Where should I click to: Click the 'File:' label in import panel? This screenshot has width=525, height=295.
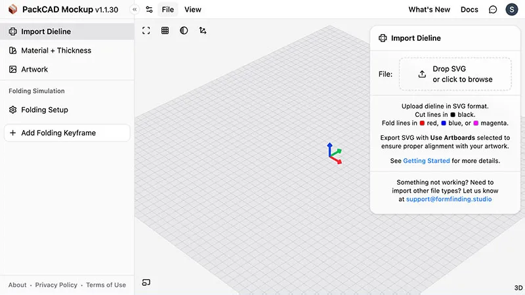coord(385,74)
